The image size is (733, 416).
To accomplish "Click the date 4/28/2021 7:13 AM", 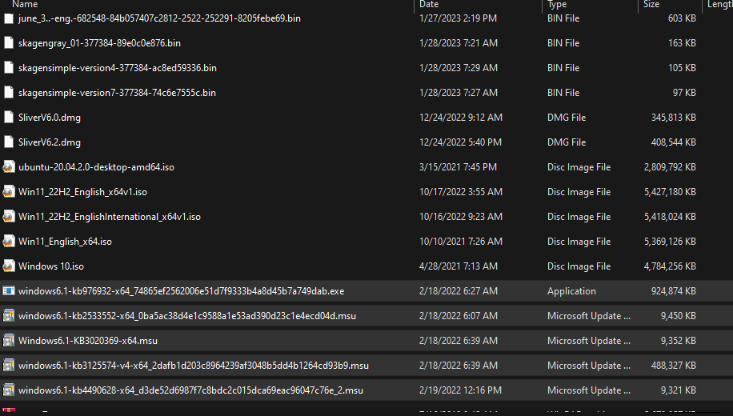I will (458, 266).
